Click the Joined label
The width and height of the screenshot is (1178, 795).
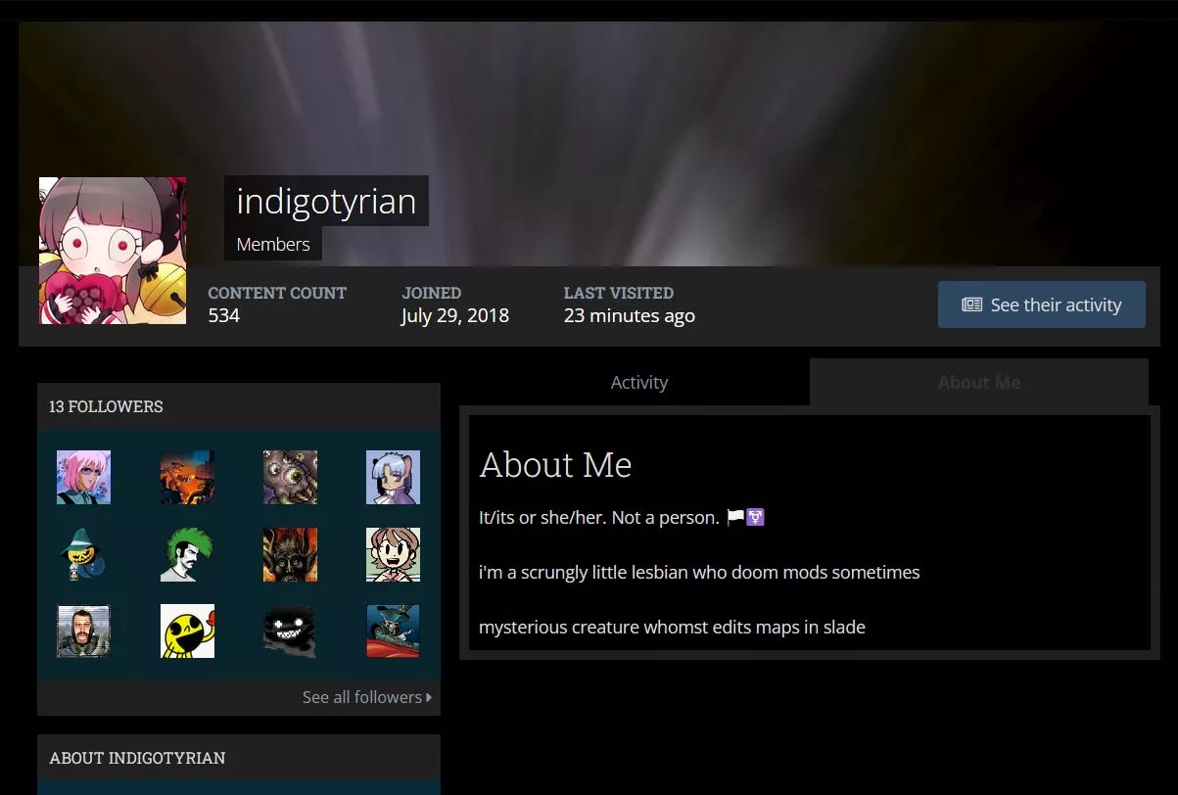[x=431, y=293]
